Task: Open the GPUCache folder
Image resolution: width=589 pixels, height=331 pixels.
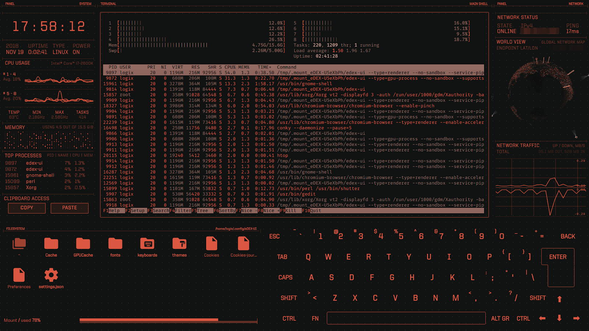Action: pos(83,244)
